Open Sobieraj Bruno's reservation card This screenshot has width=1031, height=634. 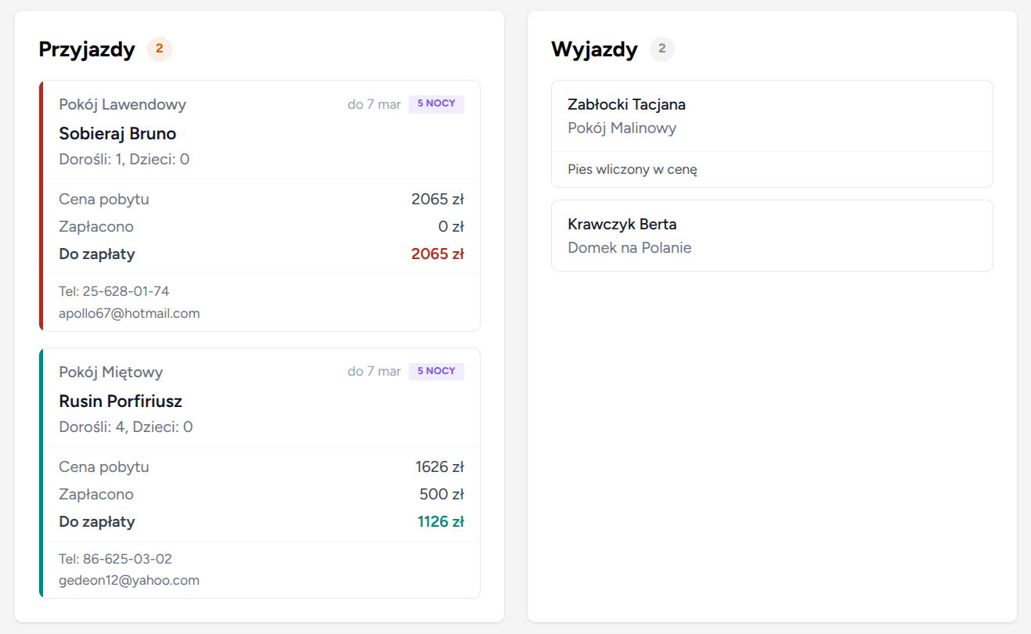(117, 133)
